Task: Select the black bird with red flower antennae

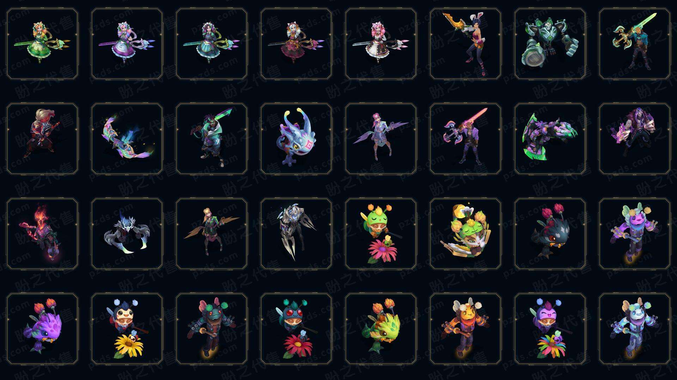Action: [550, 234]
